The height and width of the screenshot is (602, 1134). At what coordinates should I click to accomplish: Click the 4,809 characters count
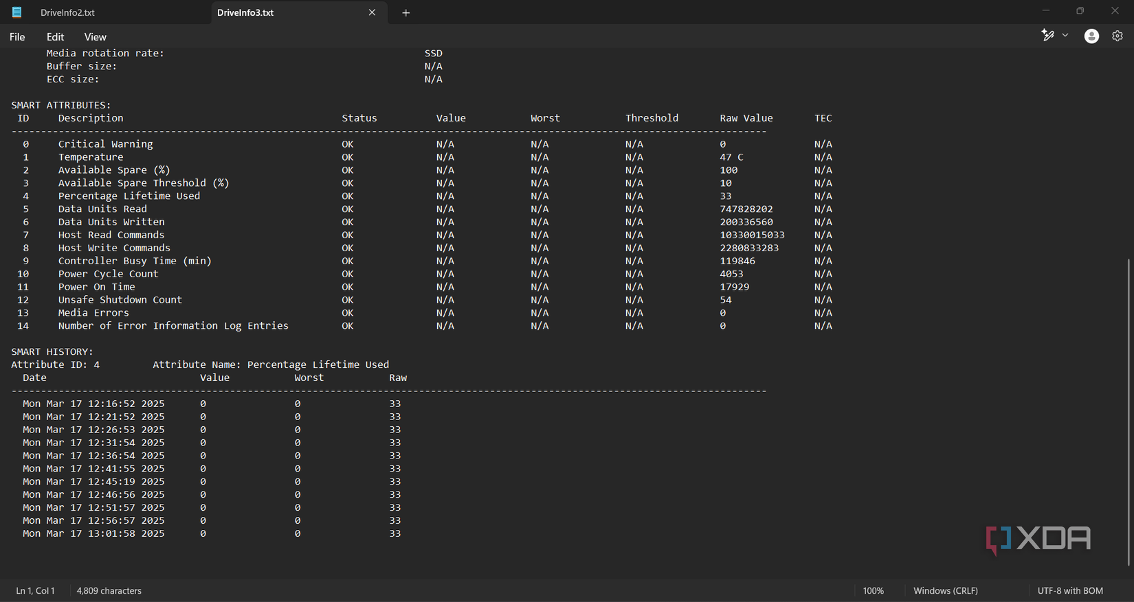tap(109, 590)
